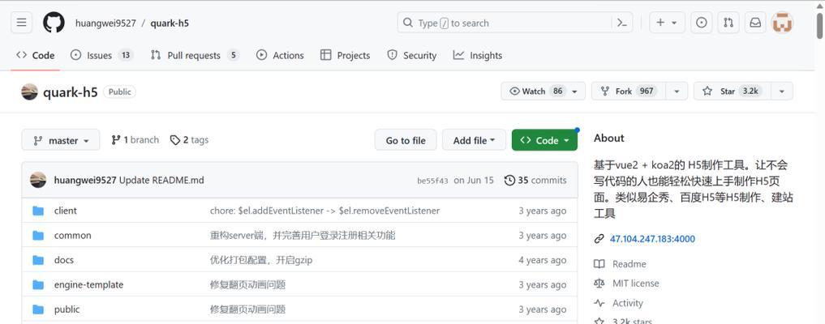
Task: Click huangwei9527 commit author avatar
Action: (x=38, y=180)
